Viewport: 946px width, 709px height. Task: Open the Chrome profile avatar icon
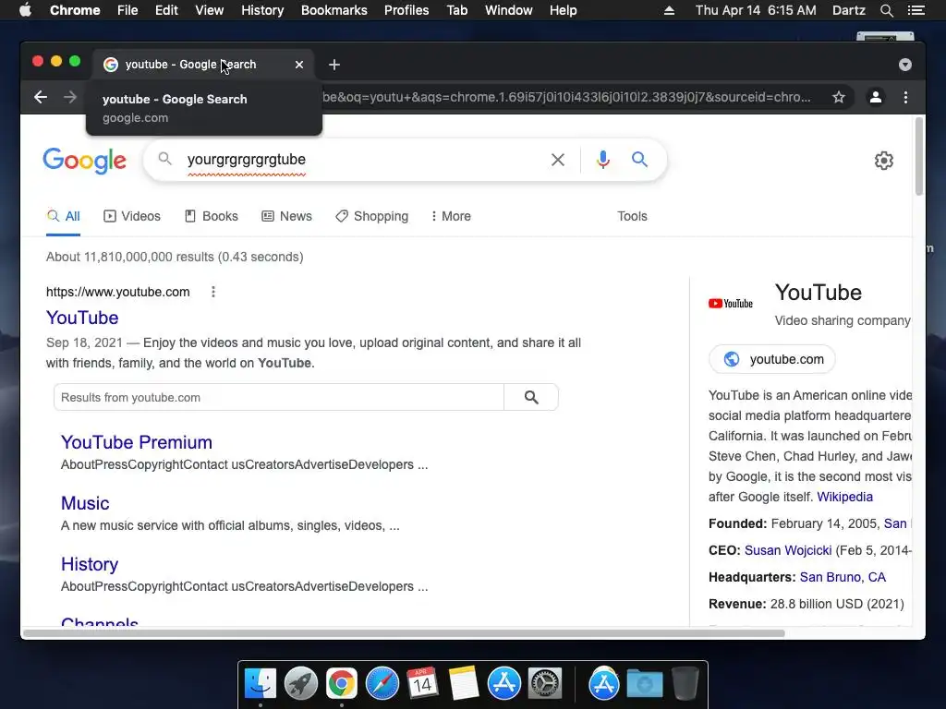tap(876, 97)
